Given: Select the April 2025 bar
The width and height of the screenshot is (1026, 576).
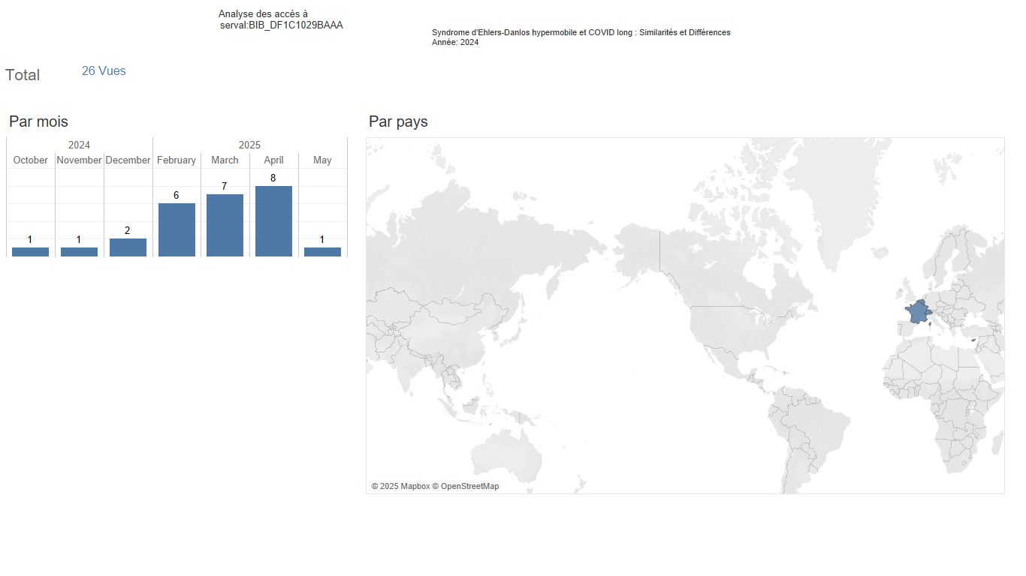Looking at the screenshot, I should pyautogui.click(x=273, y=221).
